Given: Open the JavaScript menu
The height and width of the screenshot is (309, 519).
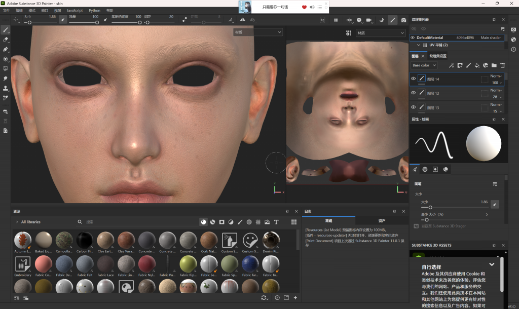Looking at the screenshot, I should [75, 10].
